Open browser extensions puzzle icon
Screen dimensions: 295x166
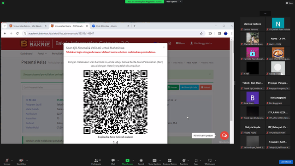[x=210, y=33]
